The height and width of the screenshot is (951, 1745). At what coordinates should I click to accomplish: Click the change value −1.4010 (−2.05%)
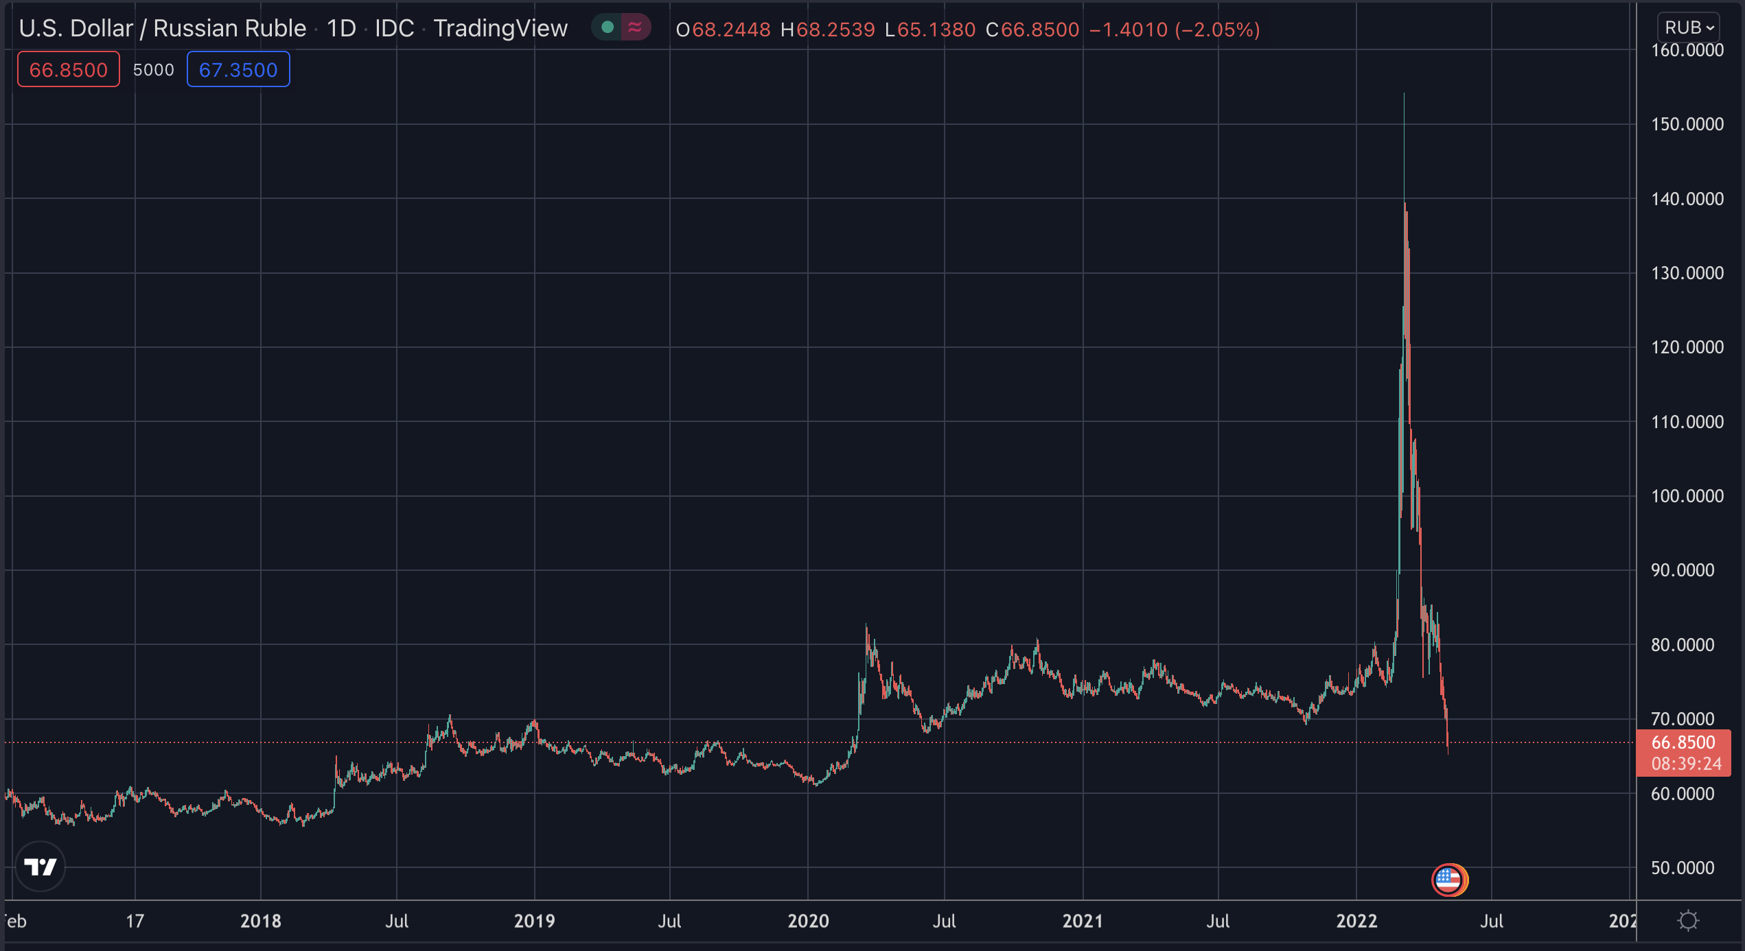click(1175, 30)
